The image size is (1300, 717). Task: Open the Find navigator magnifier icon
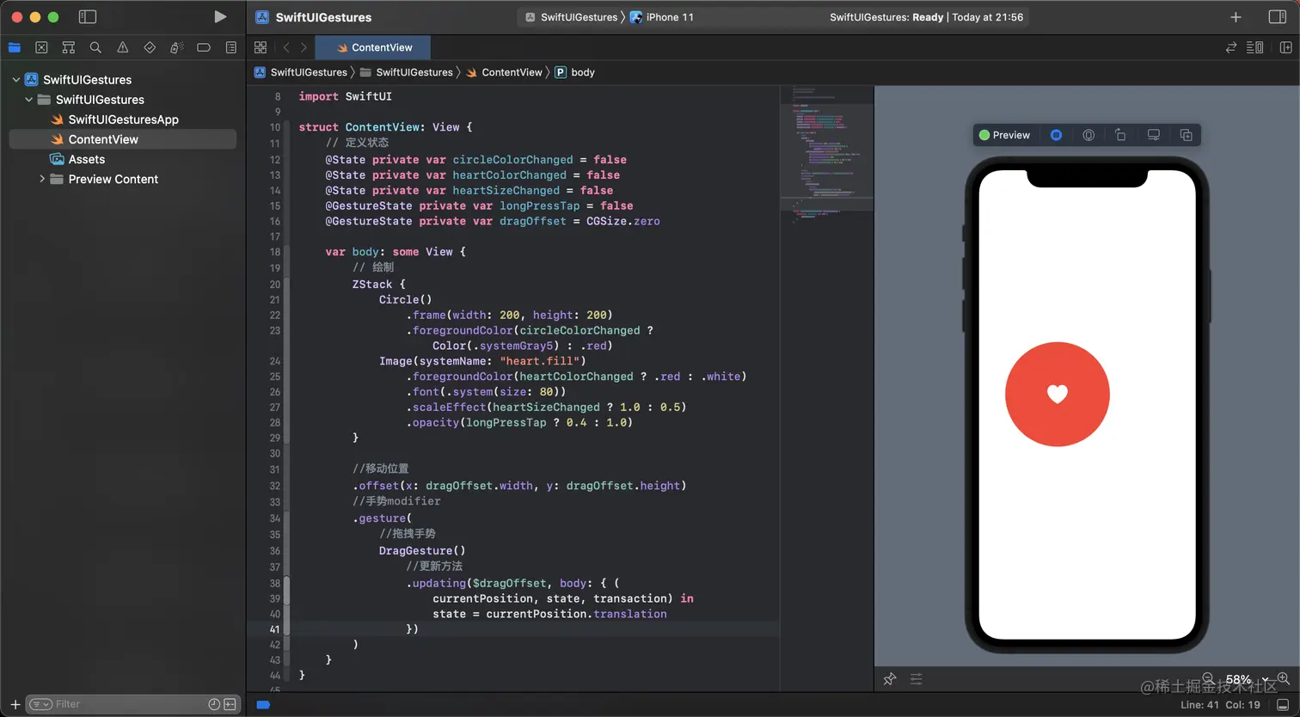coord(95,47)
